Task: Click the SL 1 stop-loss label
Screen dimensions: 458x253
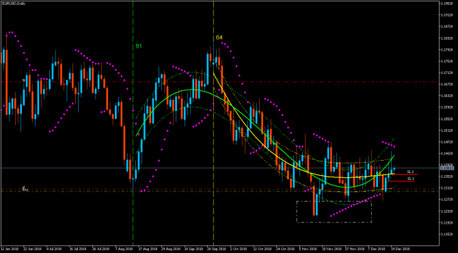Action: [x=411, y=178]
